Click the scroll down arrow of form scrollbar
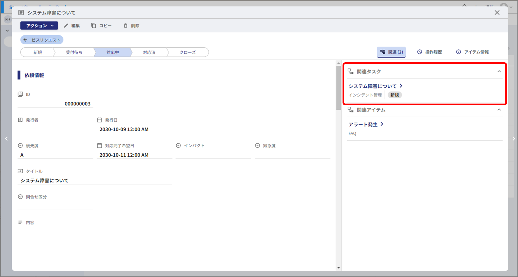The width and height of the screenshot is (518, 277). [338, 268]
